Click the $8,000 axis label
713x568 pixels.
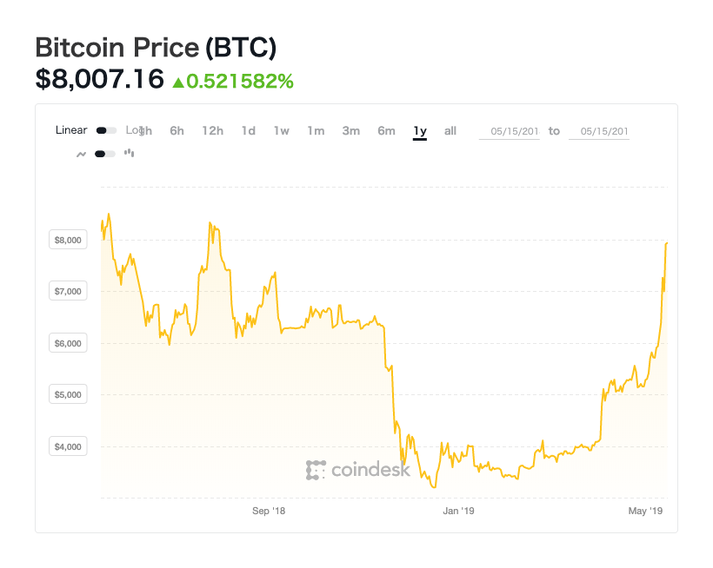pyautogui.click(x=68, y=240)
